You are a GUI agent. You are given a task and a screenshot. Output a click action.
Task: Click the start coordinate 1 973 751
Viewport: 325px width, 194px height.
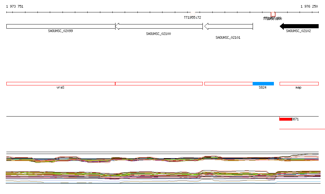[15, 6]
